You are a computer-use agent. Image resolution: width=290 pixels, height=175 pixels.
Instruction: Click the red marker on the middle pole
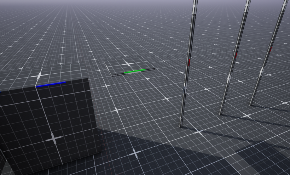click(236, 55)
